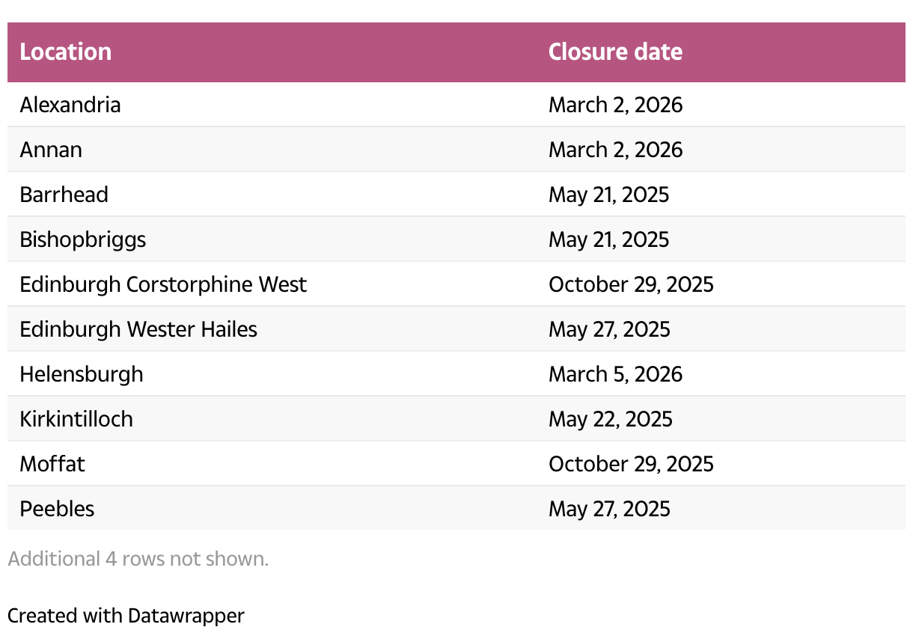
Task: Click the Closure date column header
Action: pyautogui.click(x=615, y=52)
